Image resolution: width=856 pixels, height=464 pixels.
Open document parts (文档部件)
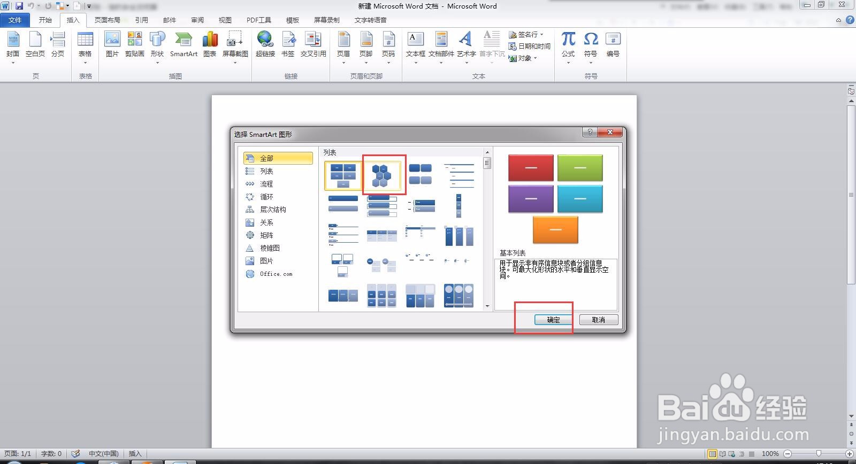click(x=441, y=47)
